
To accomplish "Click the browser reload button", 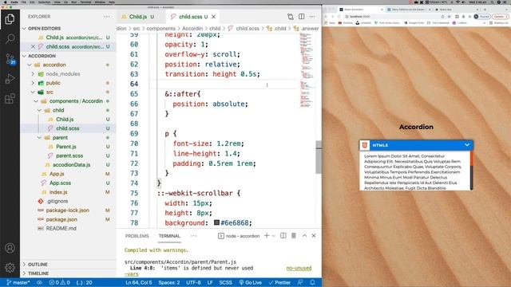I will click(x=339, y=16).
